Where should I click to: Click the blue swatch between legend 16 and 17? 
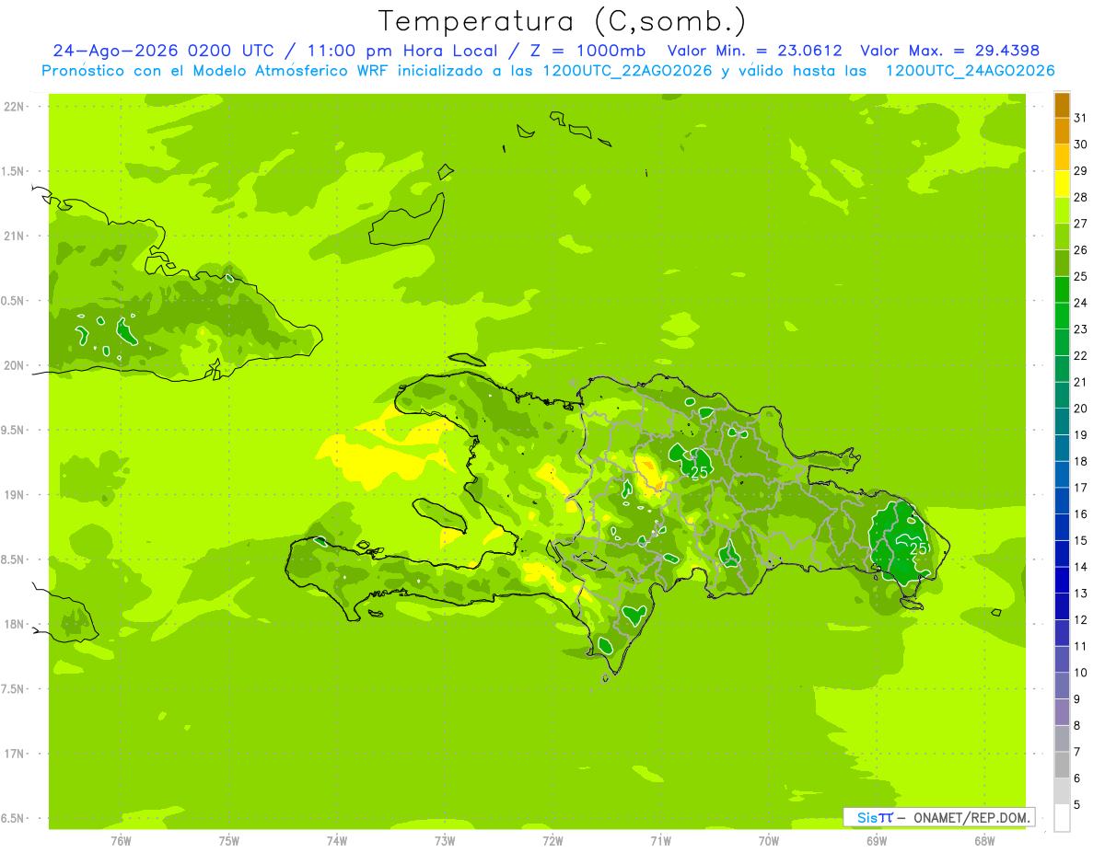click(x=1062, y=501)
